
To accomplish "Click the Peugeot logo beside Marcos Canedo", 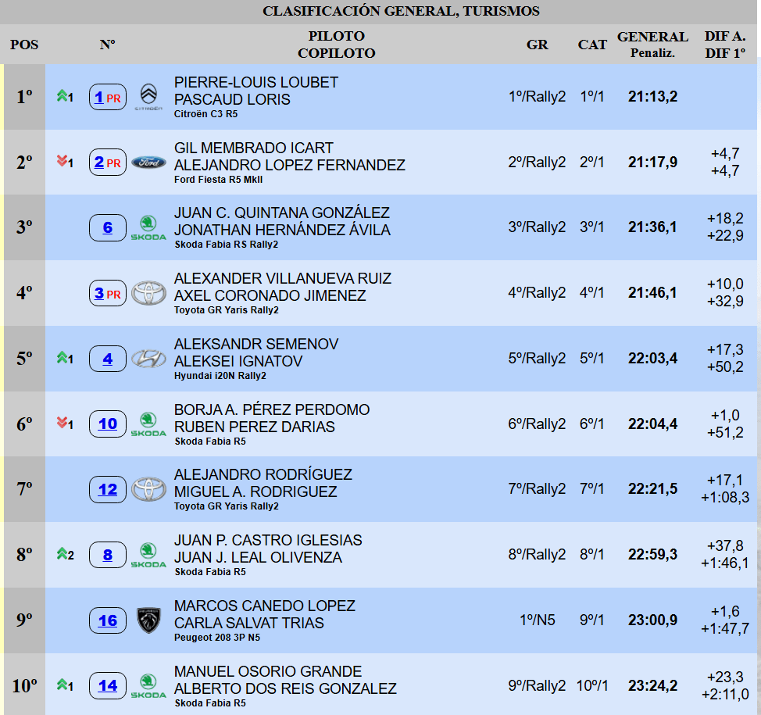I will 148,620.
